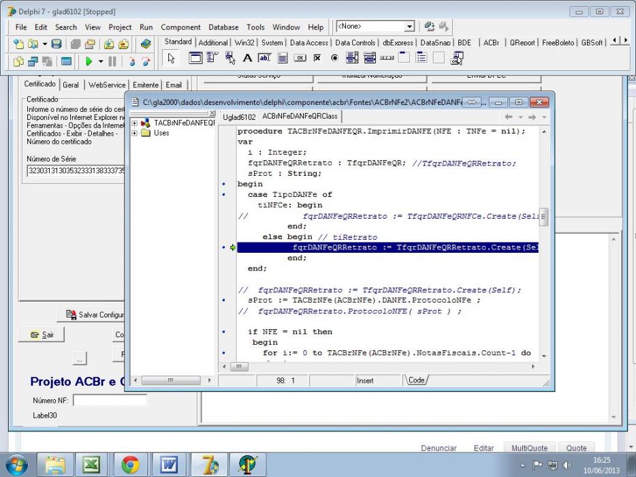Click the code editor horizontal scrollbar thumb

(239, 367)
